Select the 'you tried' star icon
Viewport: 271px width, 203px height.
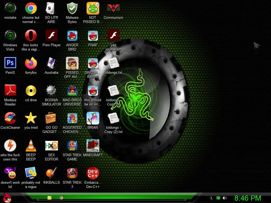point(31,118)
